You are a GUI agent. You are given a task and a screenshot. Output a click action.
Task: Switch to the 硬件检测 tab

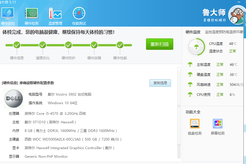32,16
